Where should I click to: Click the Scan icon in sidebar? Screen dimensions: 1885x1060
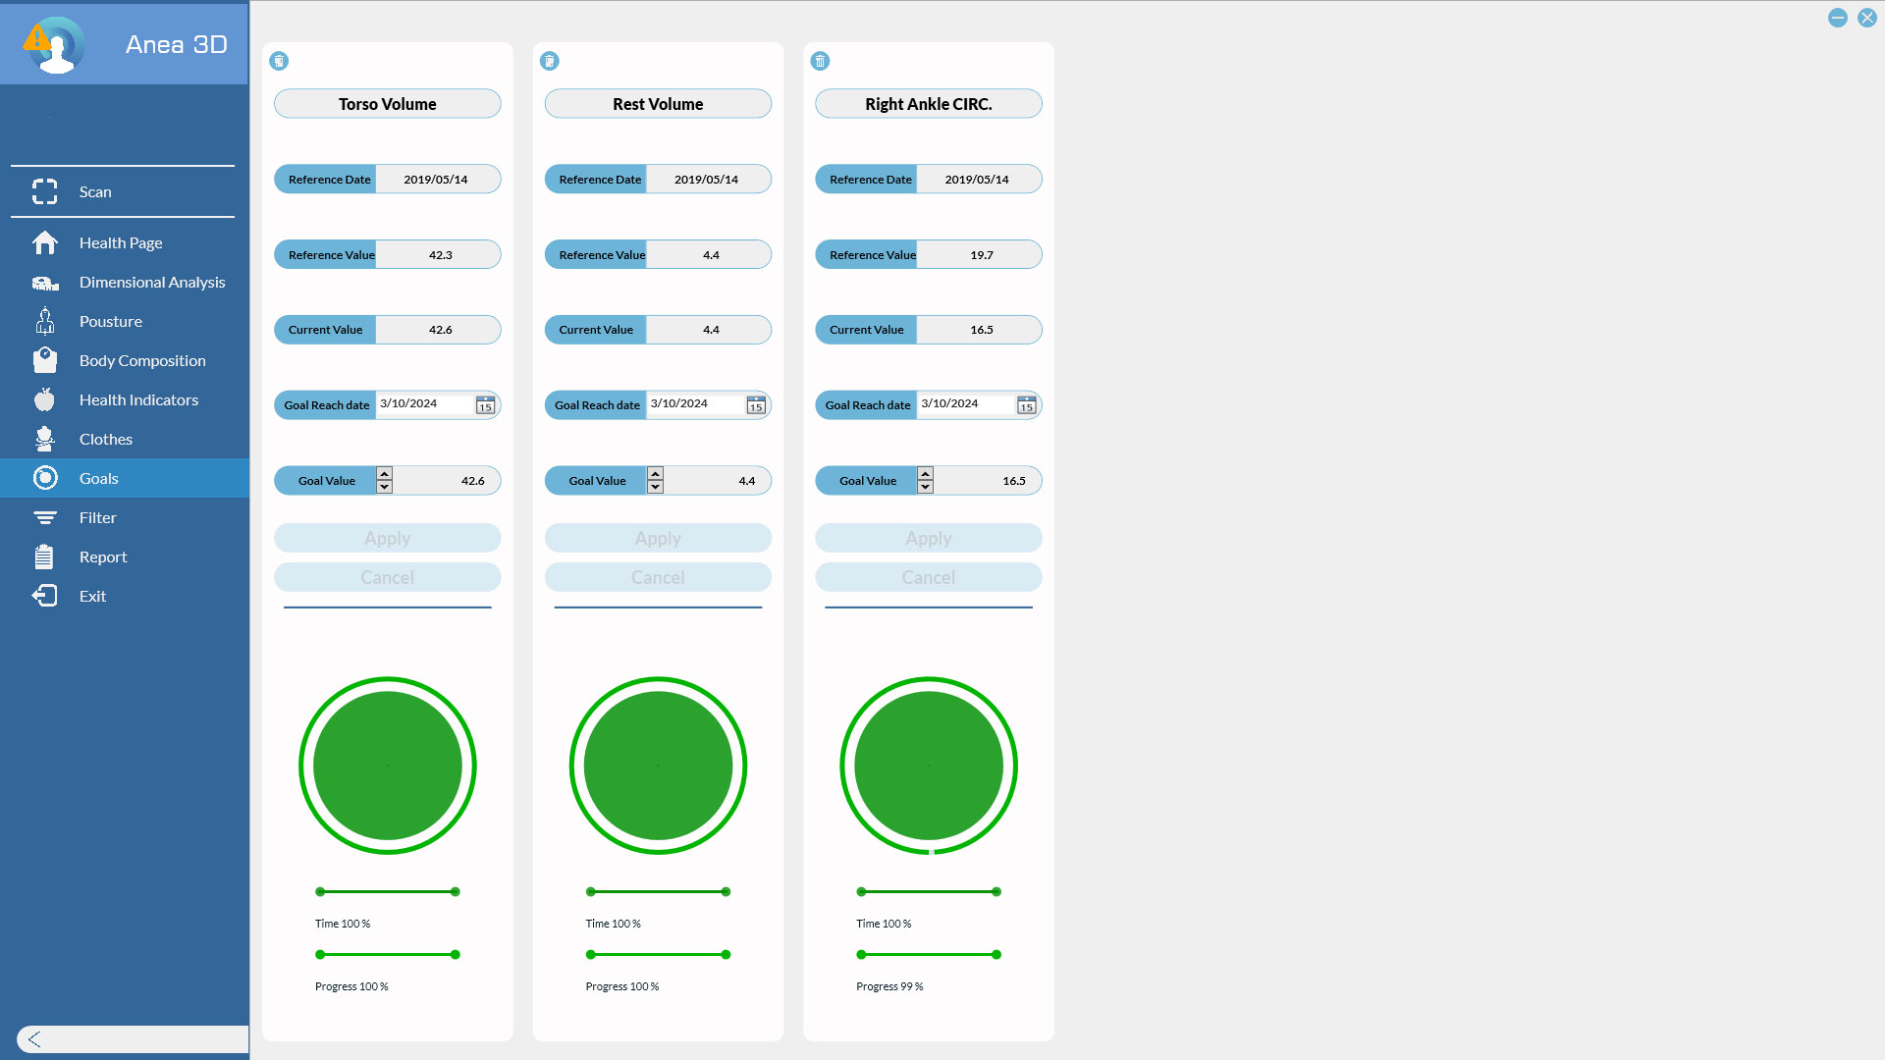(44, 191)
